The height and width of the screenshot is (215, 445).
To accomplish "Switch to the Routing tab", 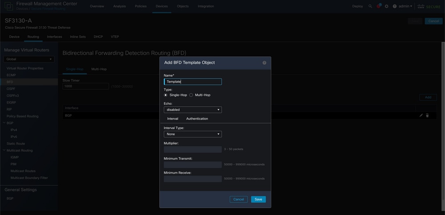I will click(33, 37).
